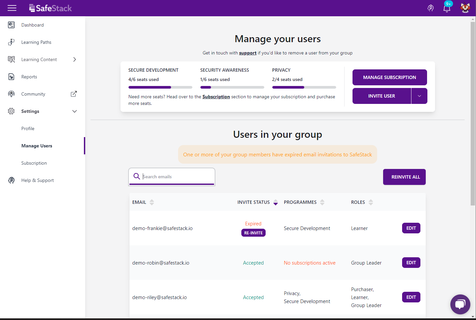Click the Manage Subscription button
The width and height of the screenshot is (476, 320).
tap(389, 77)
